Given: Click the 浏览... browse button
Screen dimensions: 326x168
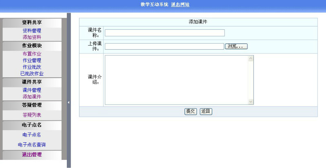Looking at the screenshot, I should [236, 46].
